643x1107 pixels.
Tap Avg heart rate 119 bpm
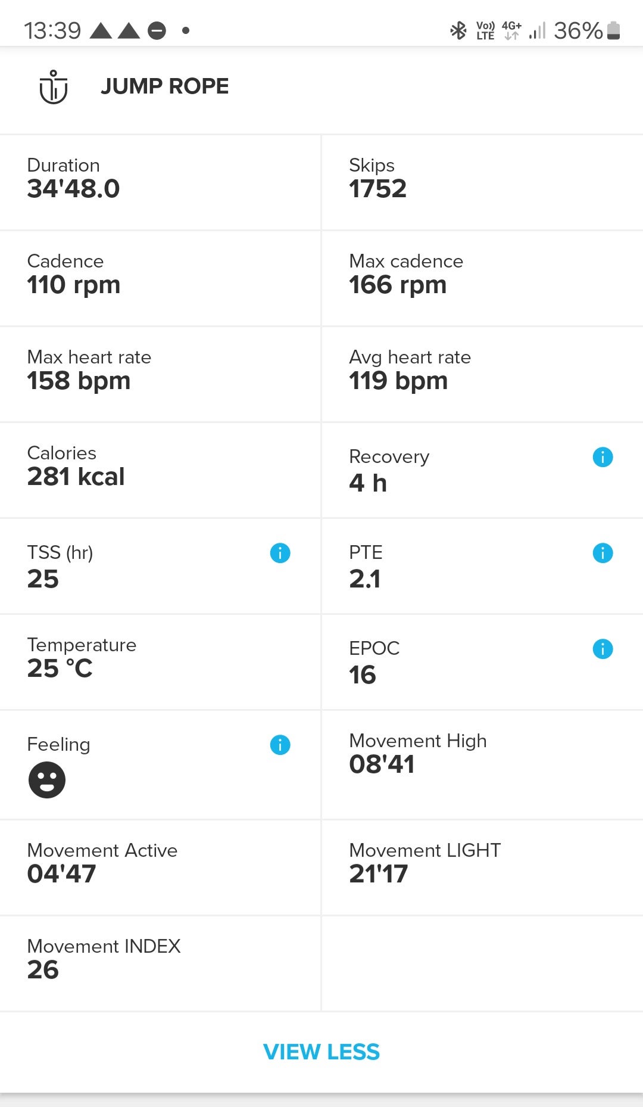482,374
